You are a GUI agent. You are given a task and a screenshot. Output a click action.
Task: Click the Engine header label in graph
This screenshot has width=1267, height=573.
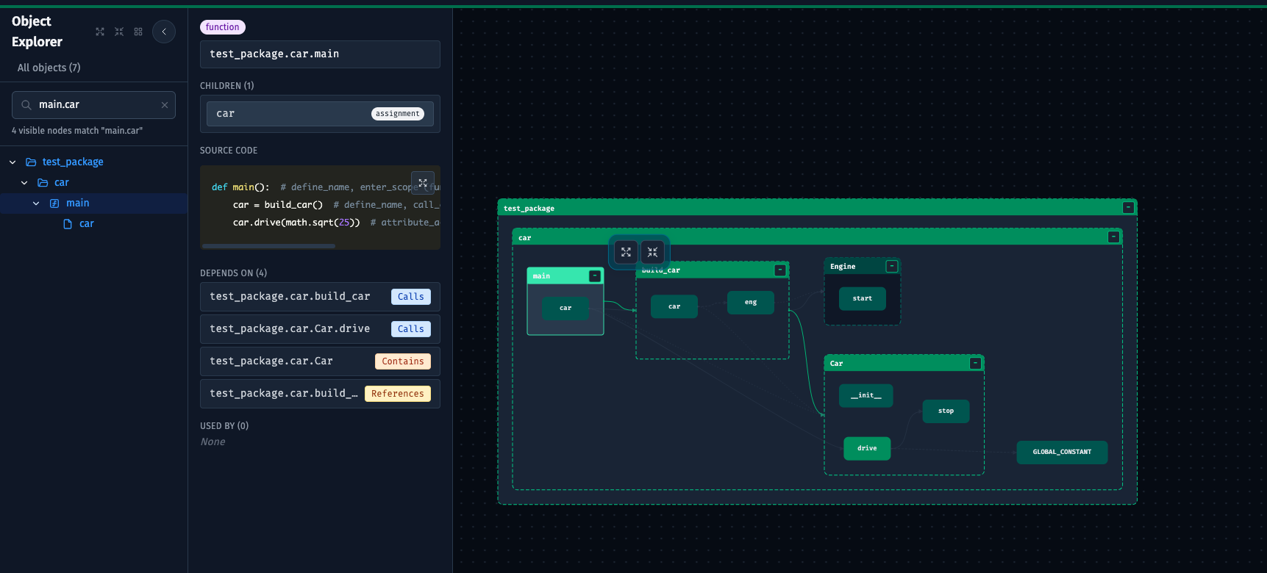click(x=843, y=267)
